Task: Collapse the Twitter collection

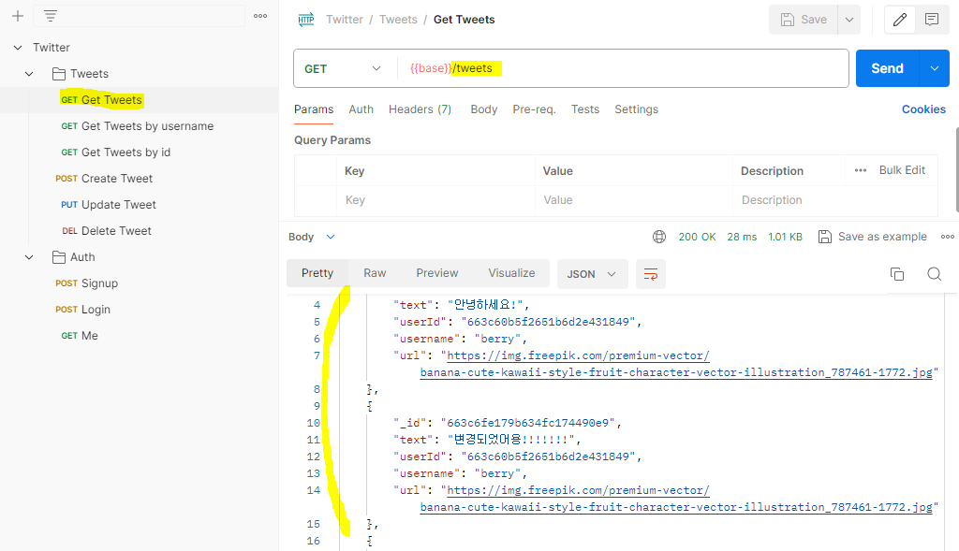Action: [18, 48]
